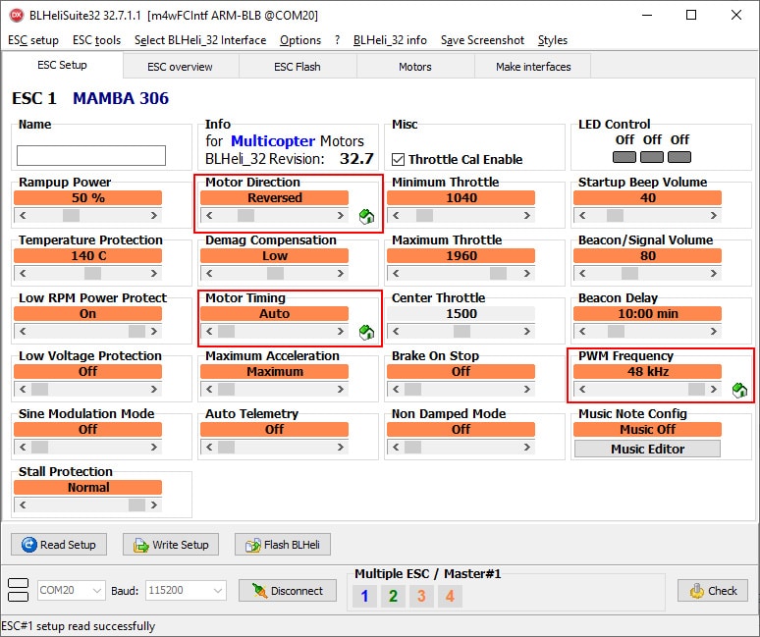Click right arrow of Rampup Power scrollbar
Viewport: 760px width, 637px height.
coord(154,215)
